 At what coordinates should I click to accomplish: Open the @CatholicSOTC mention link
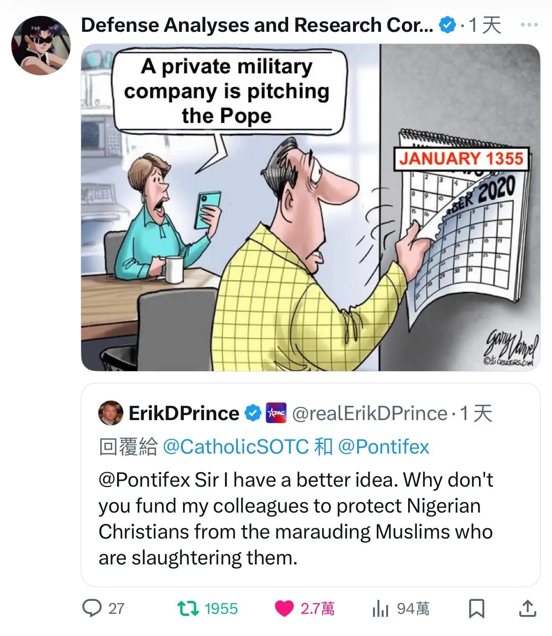pyautogui.click(x=235, y=447)
